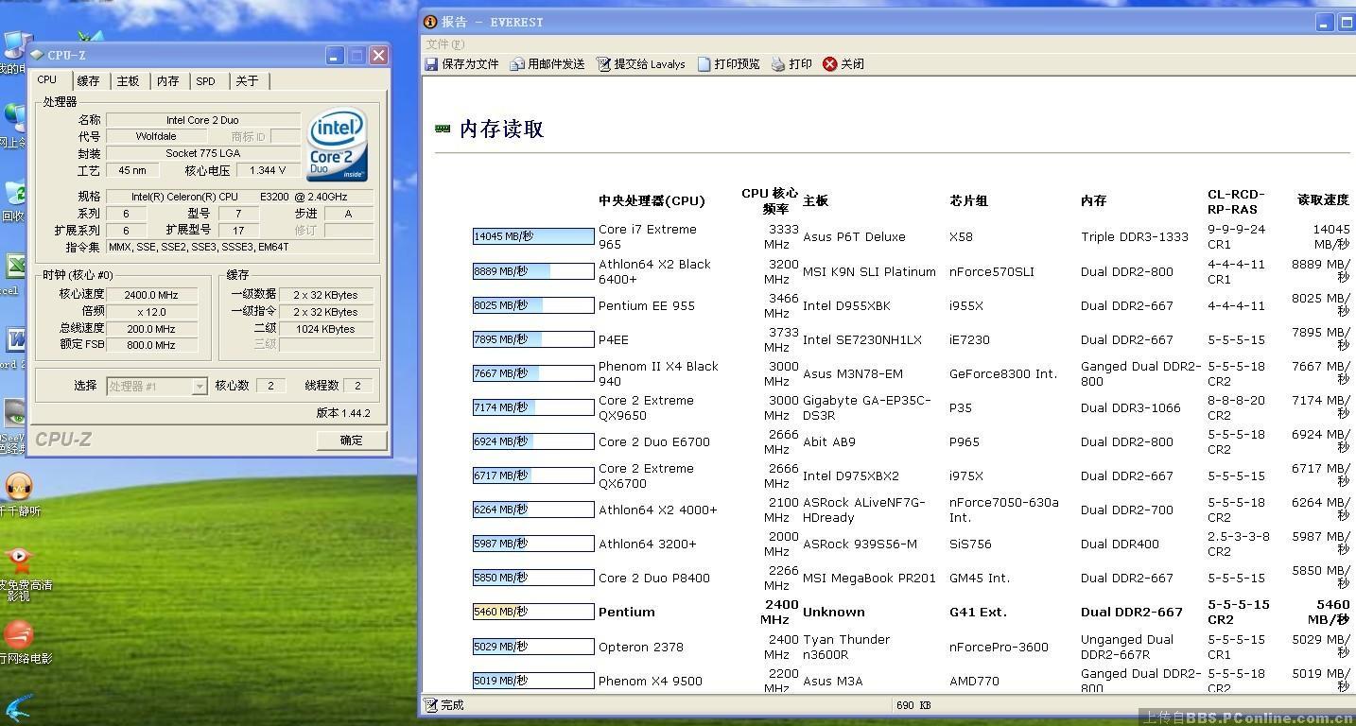Click the Intel Core 2 Duo logo in CPU-Z
1356x726 pixels.
[x=337, y=144]
